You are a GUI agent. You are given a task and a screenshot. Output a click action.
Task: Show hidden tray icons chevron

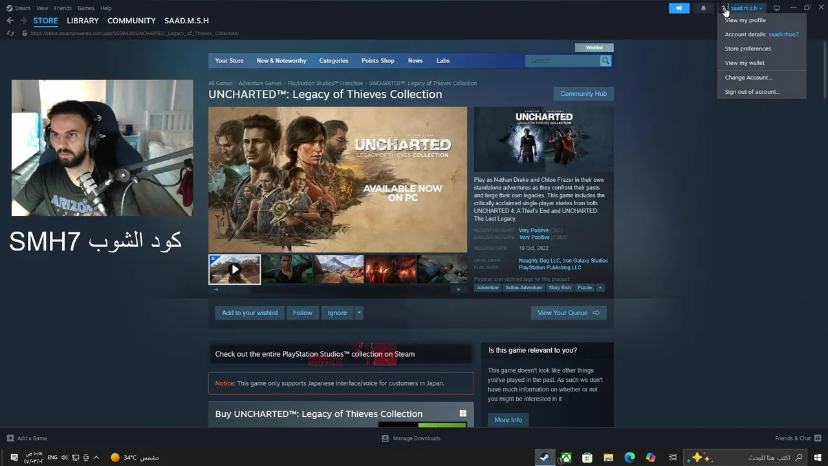coord(96,458)
